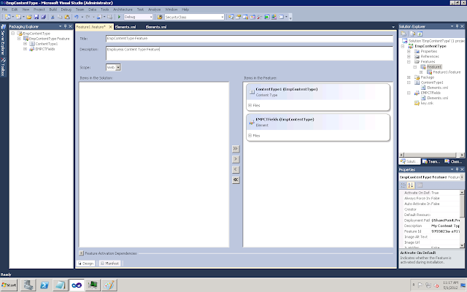Click the Save toolbar icon
This screenshot has width=467, height=292.
36,17
